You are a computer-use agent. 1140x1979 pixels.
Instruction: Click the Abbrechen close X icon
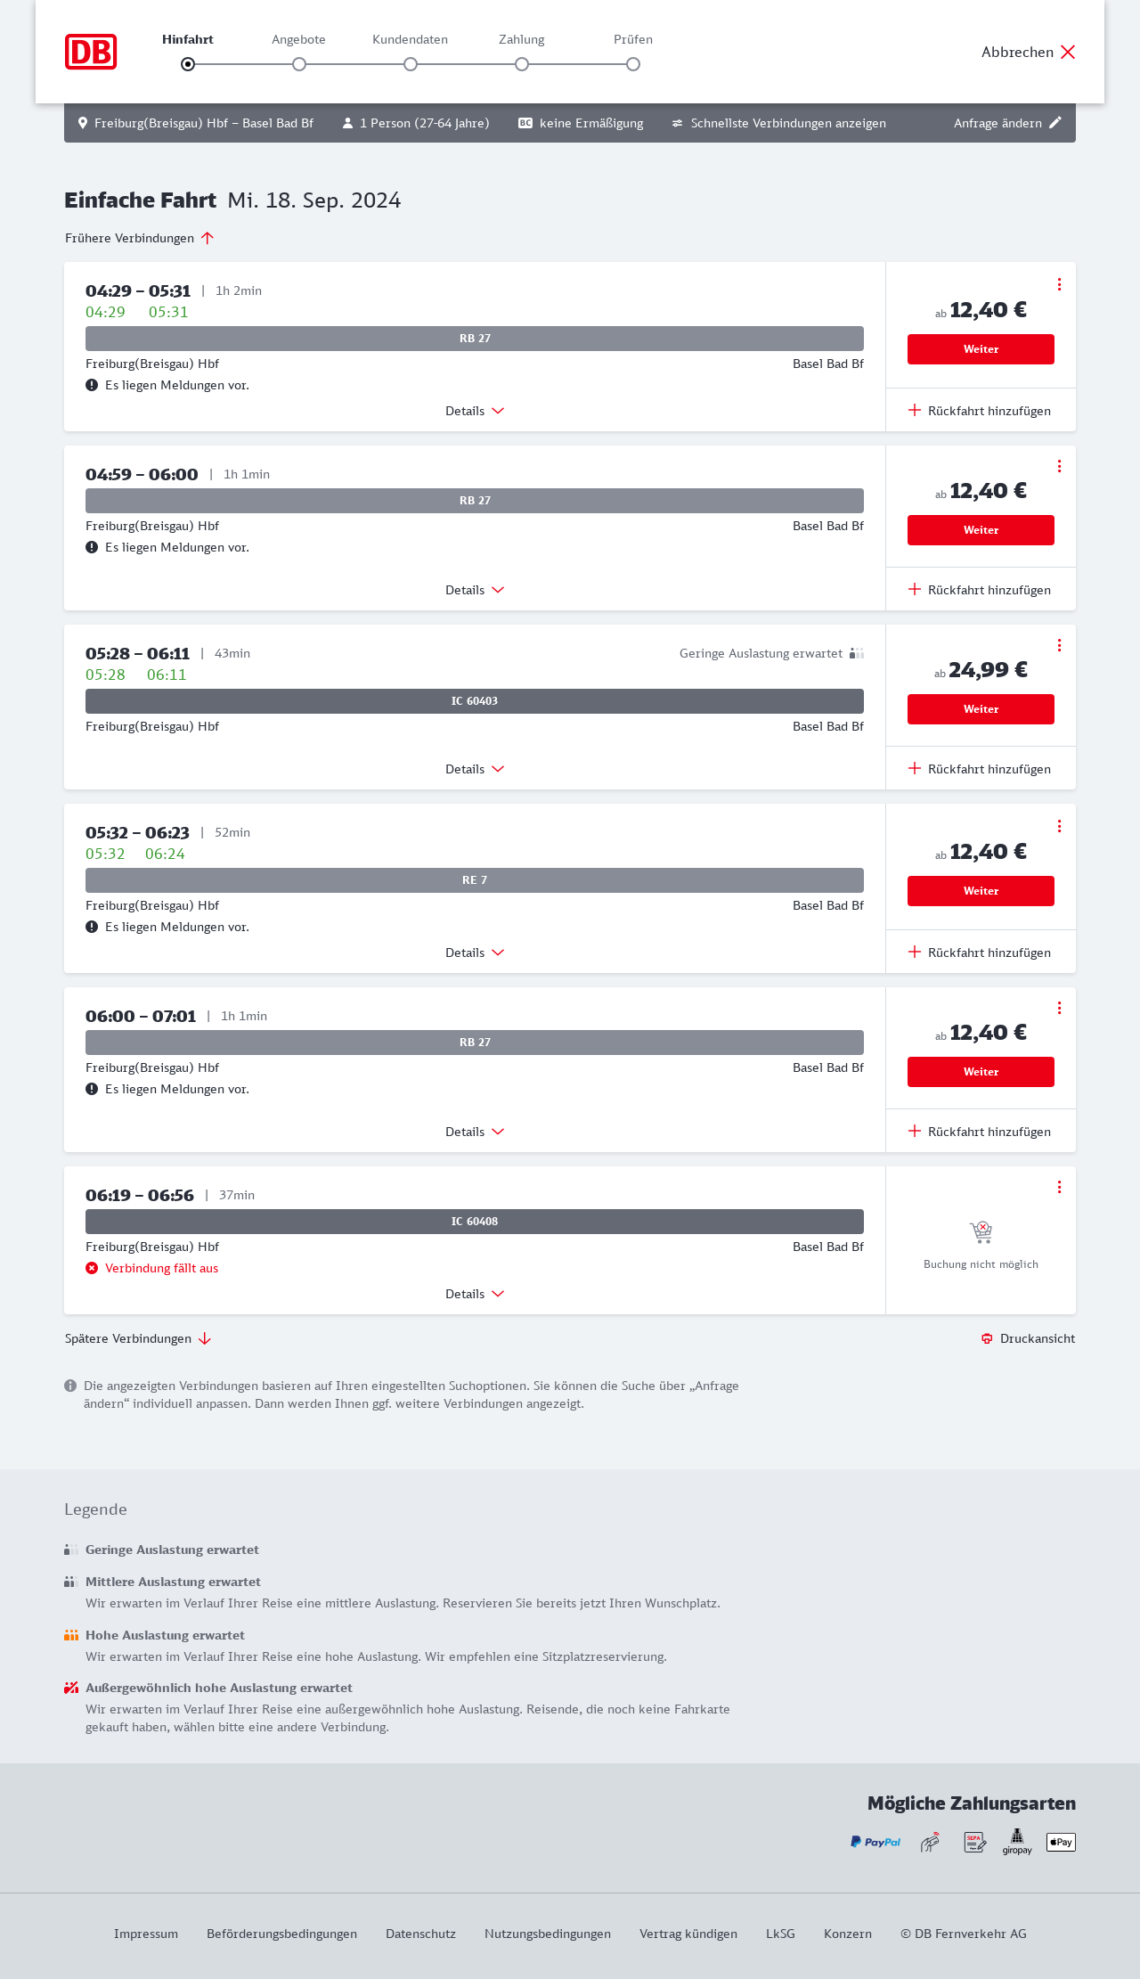[1068, 52]
